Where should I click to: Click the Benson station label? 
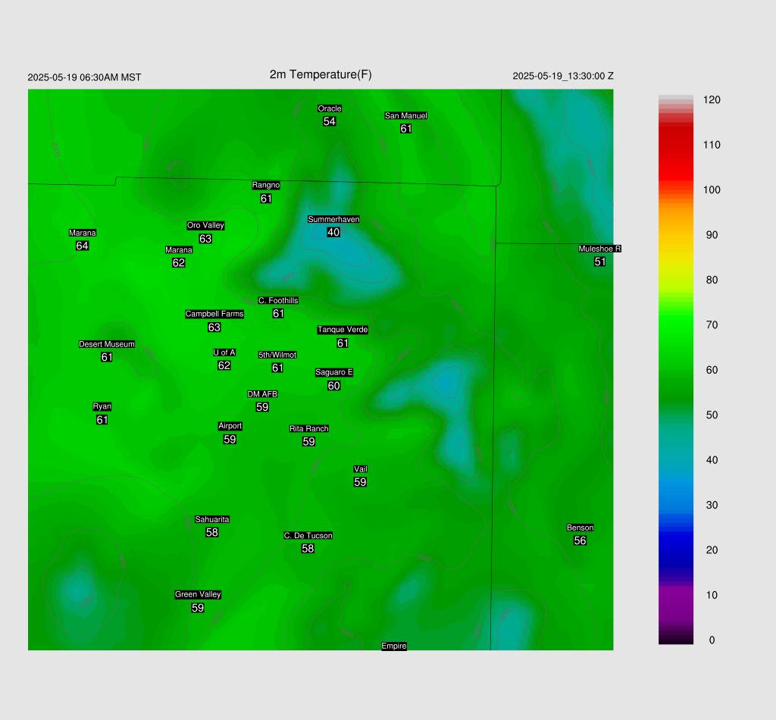pyautogui.click(x=580, y=527)
